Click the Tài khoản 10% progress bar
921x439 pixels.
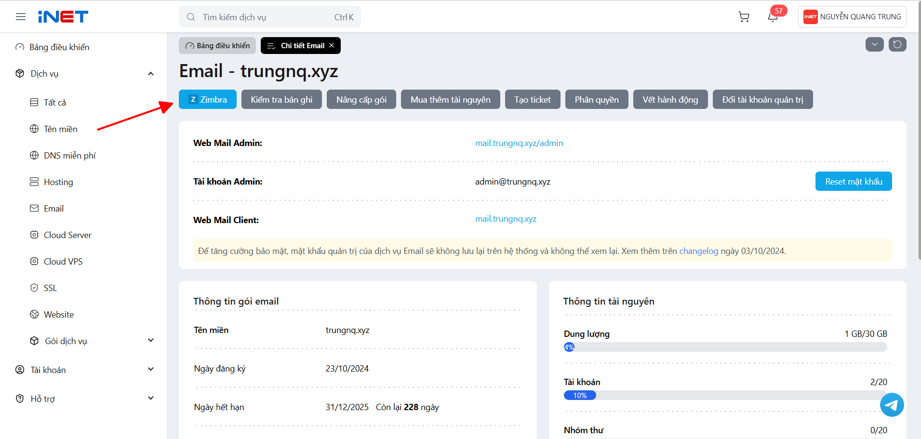[725, 395]
